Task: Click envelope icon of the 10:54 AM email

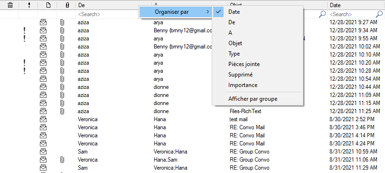Action: (x=43, y=79)
